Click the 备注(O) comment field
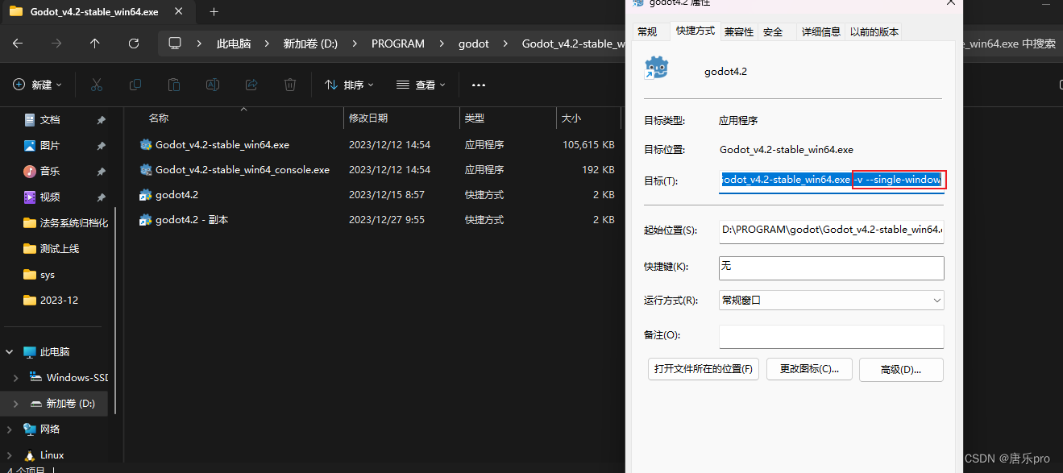 coord(831,336)
